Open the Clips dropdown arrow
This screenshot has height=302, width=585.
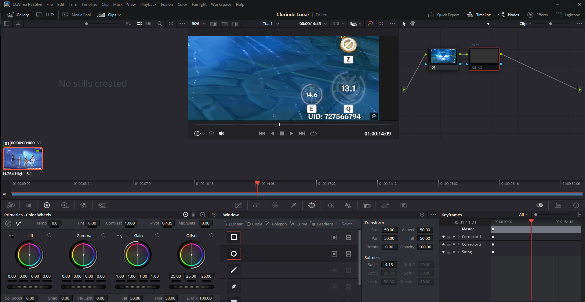tap(119, 15)
